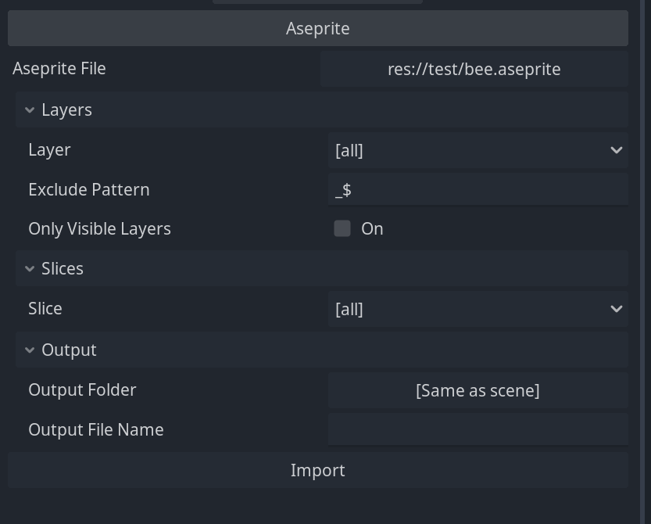Collapse the Output section
Screen dimensions: 651x524
click(x=322, y=350)
